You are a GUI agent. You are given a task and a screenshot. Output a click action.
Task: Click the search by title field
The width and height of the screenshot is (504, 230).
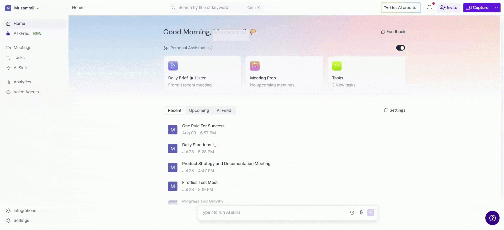pos(216,8)
